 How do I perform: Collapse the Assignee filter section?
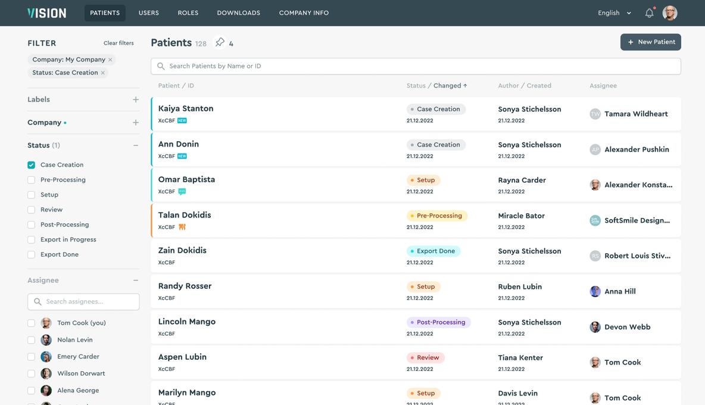(135, 279)
